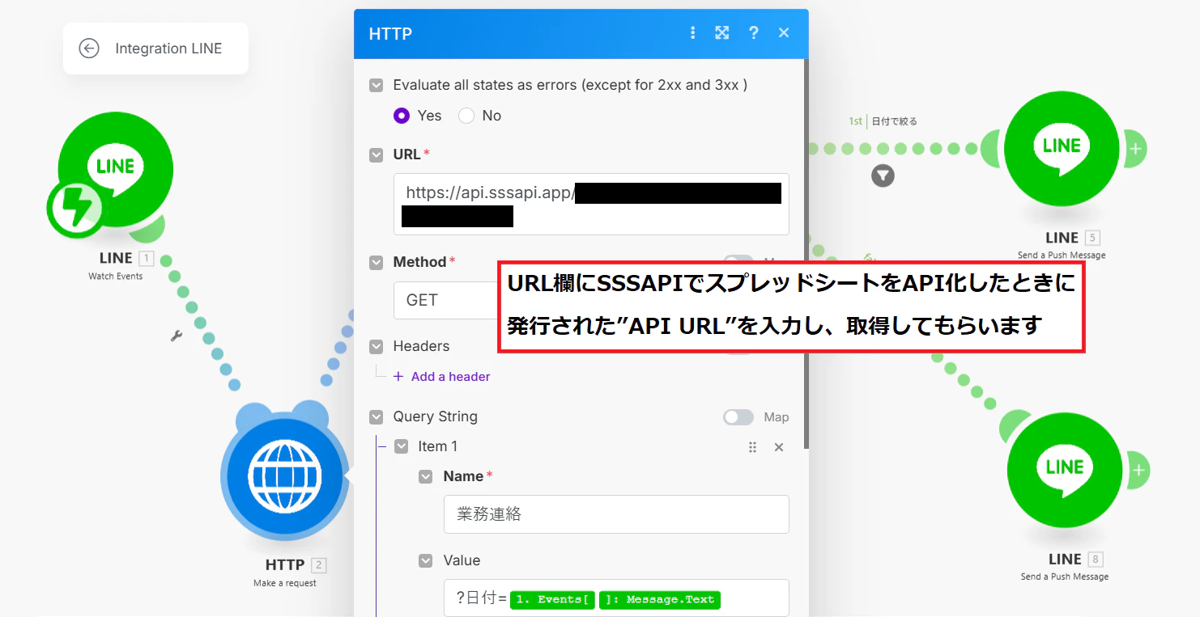The image size is (1200, 617).
Task: Open help for the HTTP module
Action: click(x=754, y=32)
